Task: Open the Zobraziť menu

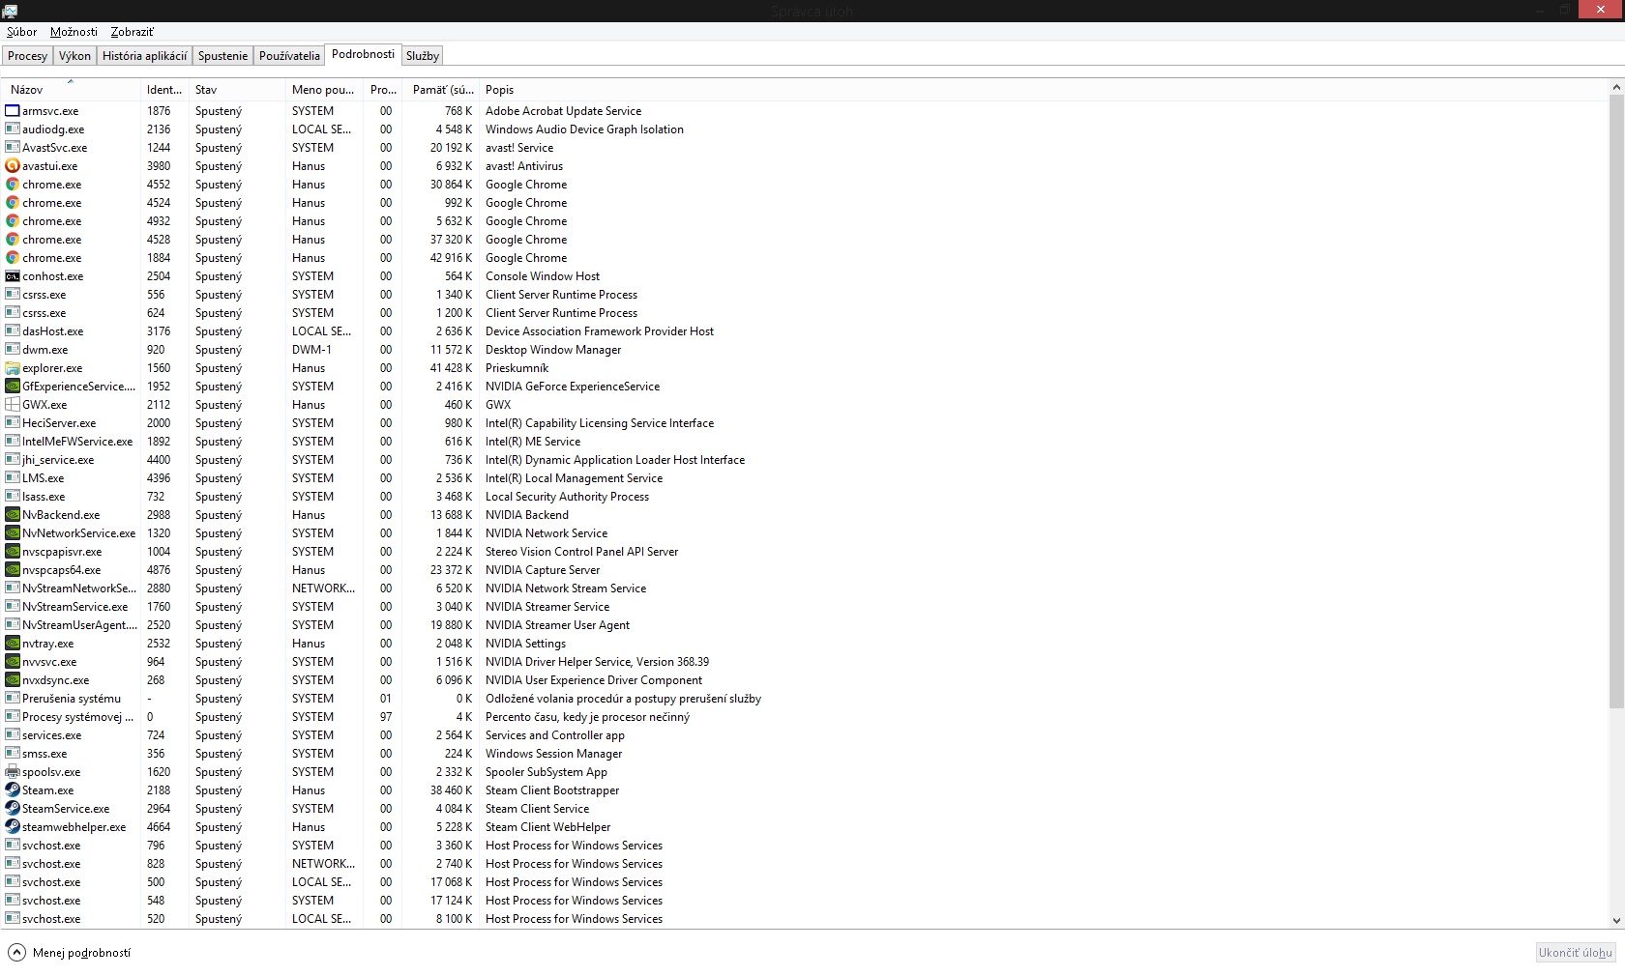Action: click(x=133, y=32)
